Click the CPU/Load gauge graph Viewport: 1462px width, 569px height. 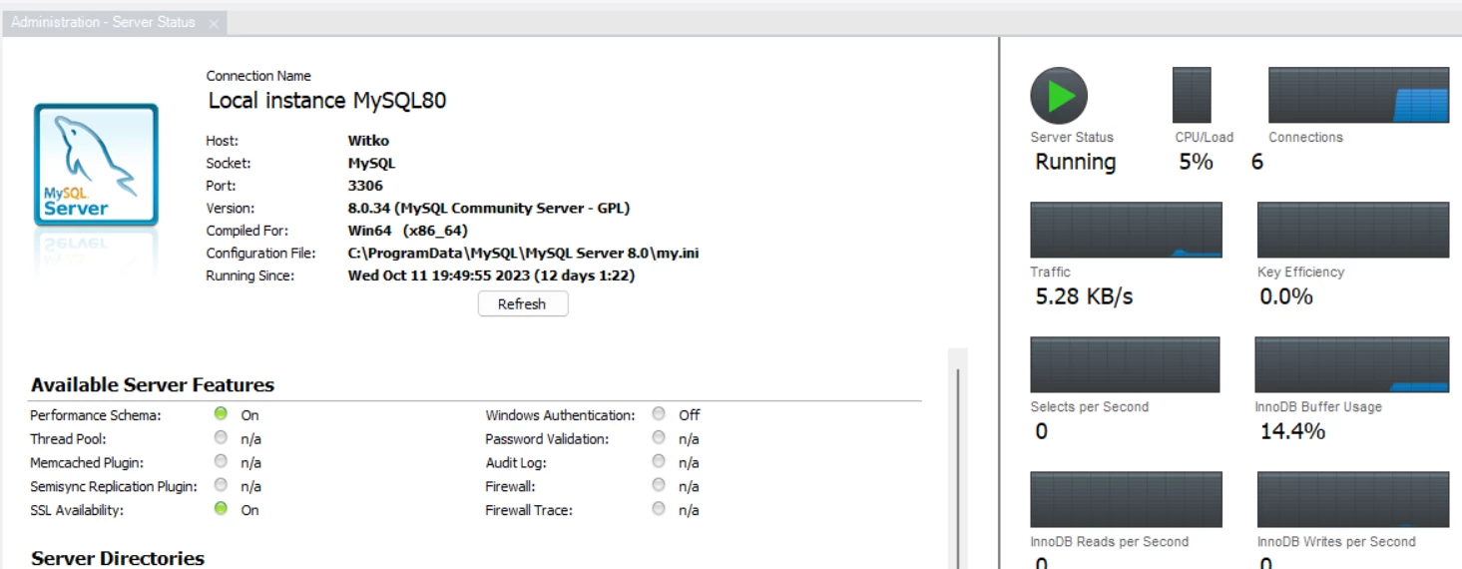pos(1192,95)
